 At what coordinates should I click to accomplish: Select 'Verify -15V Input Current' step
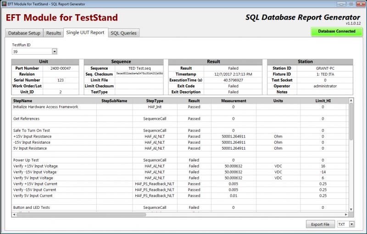(179, 190)
